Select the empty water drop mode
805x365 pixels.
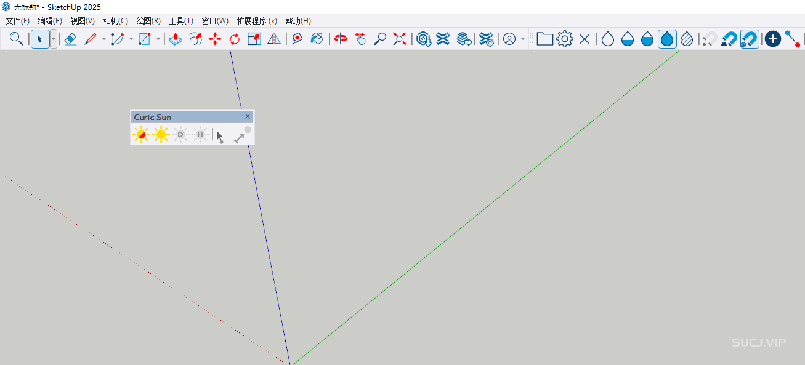(x=608, y=39)
